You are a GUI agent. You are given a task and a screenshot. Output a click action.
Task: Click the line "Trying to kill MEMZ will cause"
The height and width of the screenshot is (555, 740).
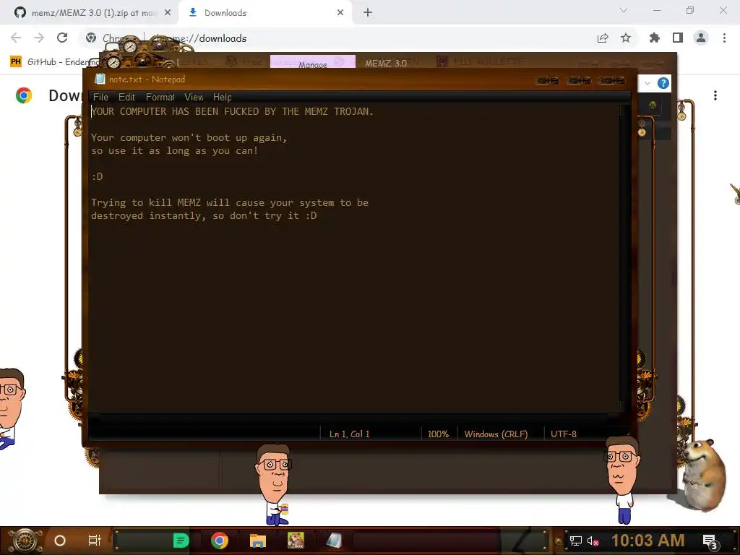pyautogui.click(x=229, y=203)
